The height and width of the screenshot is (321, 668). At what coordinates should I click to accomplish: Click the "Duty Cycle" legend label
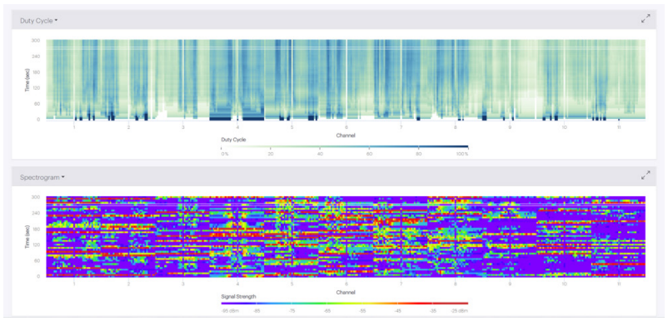coord(233,140)
